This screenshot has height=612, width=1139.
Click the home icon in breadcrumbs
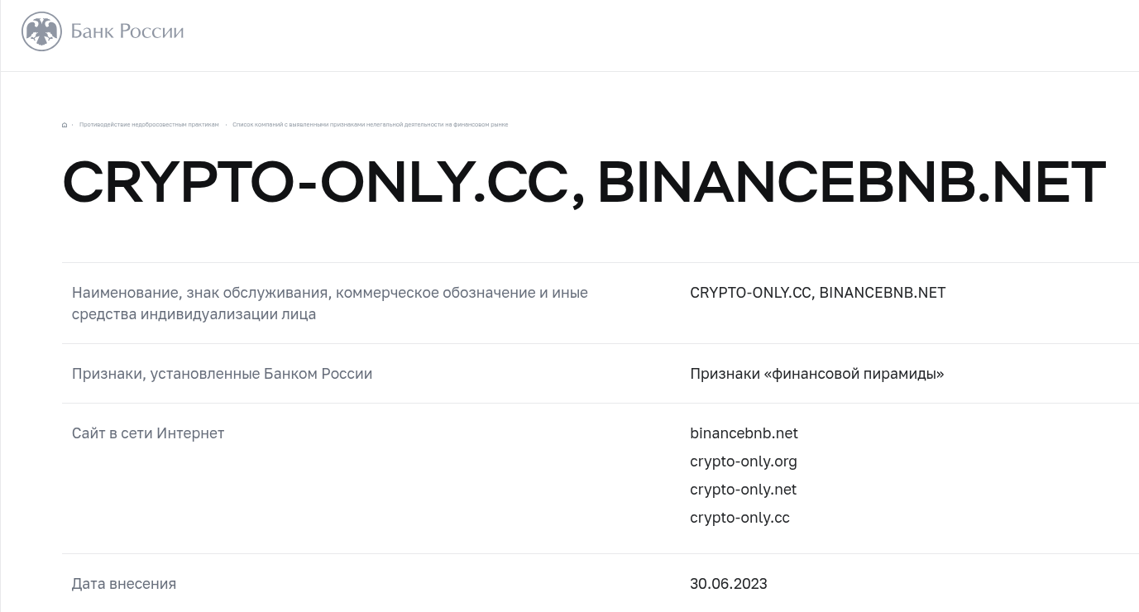pyautogui.click(x=65, y=125)
